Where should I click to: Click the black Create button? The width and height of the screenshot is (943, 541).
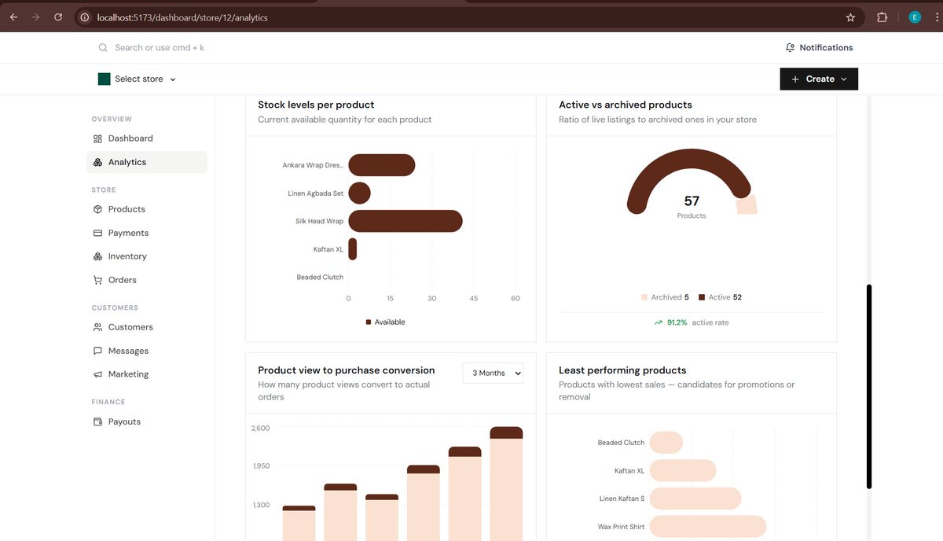coord(819,79)
